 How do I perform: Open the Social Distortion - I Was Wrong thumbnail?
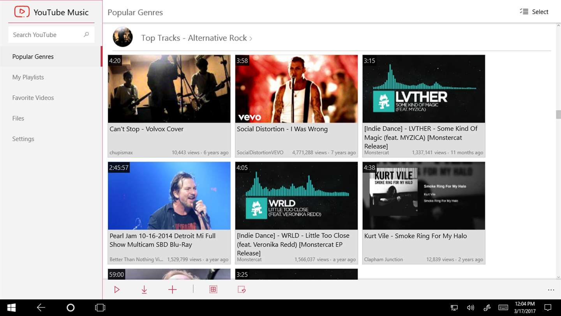click(296, 89)
